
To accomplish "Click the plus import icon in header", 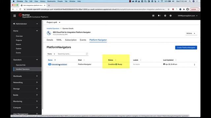I will (x=165, y=16).
